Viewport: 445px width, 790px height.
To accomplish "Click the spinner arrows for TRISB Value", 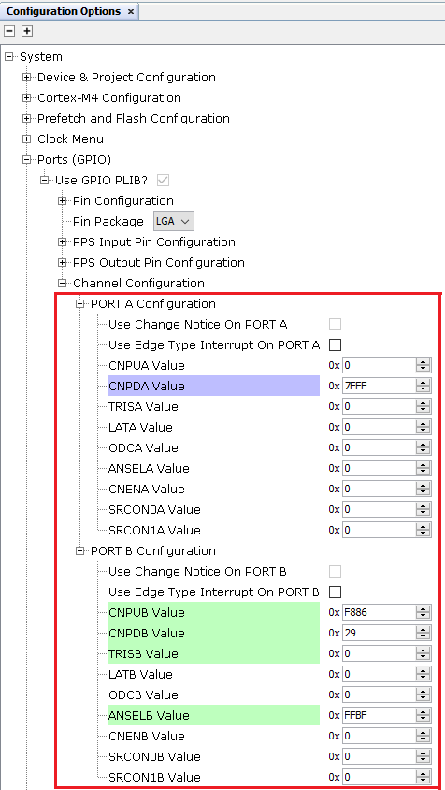I will coord(423,654).
